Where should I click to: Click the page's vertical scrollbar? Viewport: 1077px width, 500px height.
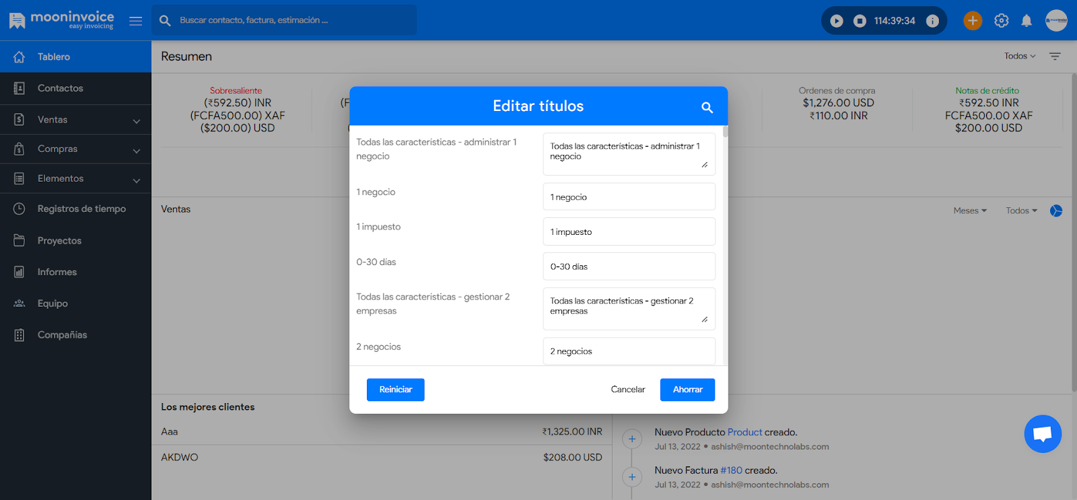1074,232
